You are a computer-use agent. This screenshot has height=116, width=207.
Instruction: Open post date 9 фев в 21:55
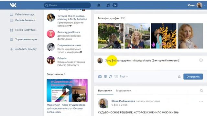coord(119,105)
